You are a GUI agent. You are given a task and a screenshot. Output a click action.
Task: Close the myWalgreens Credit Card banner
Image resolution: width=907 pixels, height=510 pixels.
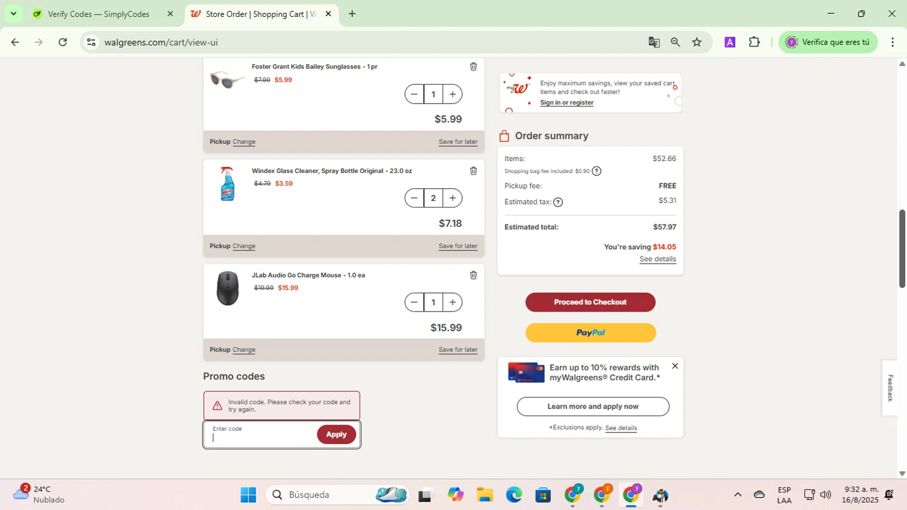pos(675,366)
